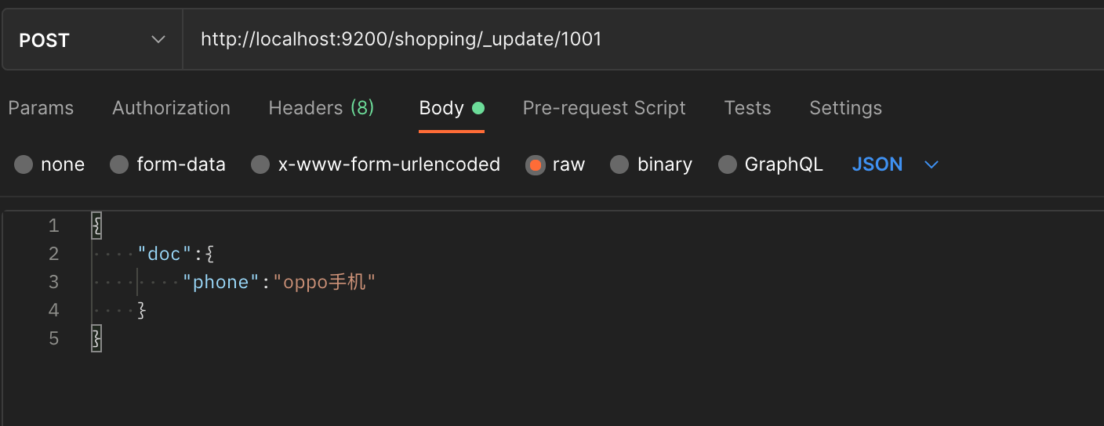Select x-www-form-urlencoded body type

pos(260,164)
